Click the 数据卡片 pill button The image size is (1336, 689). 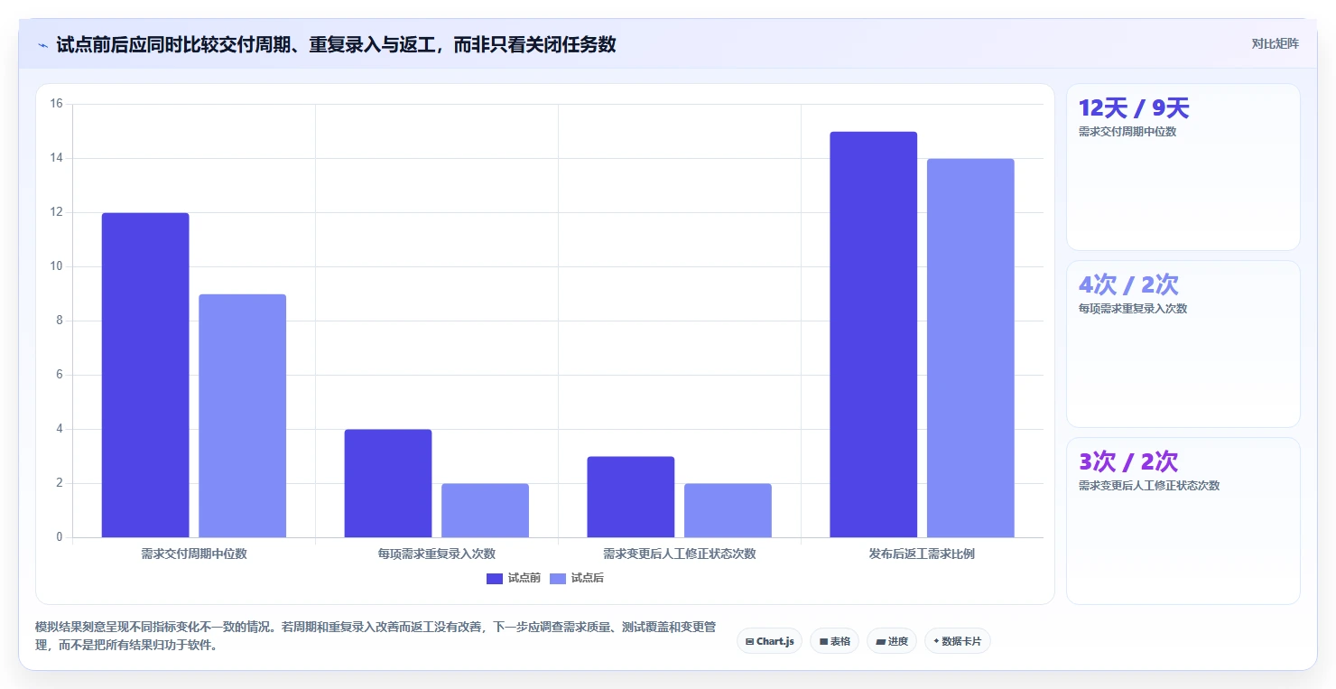pyautogui.click(x=958, y=641)
